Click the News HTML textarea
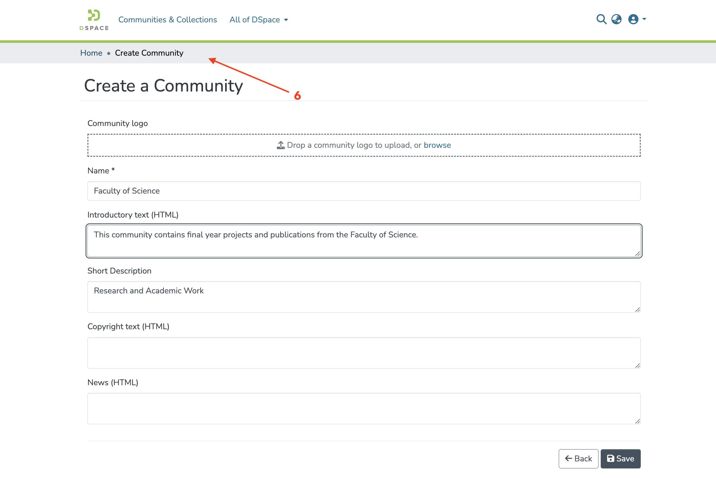 364,409
